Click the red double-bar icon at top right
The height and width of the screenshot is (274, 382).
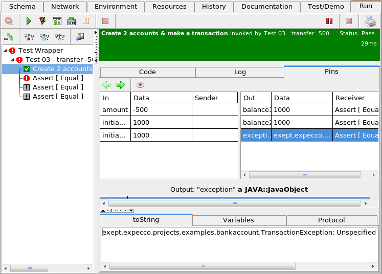[x=330, y=21]
